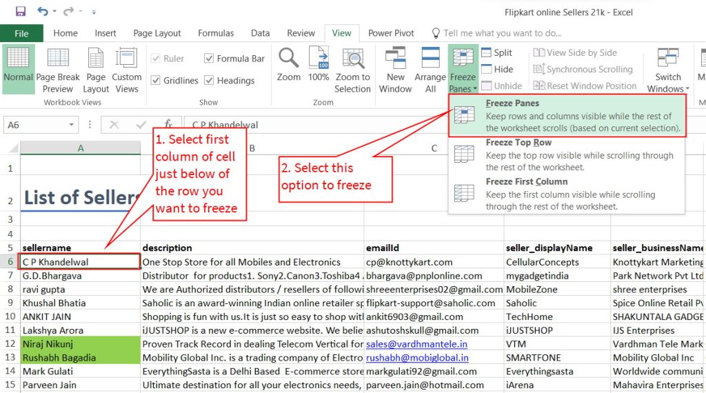Select cell with Mark Gulati
Viewport: 706px width, 393px height.
pos(80,372)
